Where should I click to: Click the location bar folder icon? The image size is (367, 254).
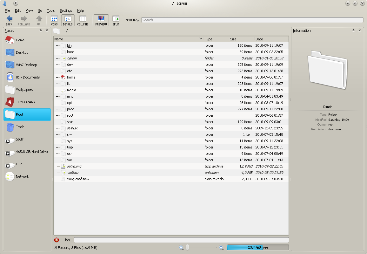pyautogui.click(x=57, y=31)
